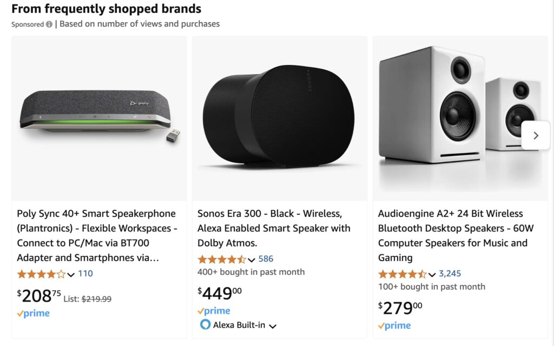Expand rating dropdown arrow for Sonos Era 300
Screen dimensions: 554x346
click(x=252, y=260)
